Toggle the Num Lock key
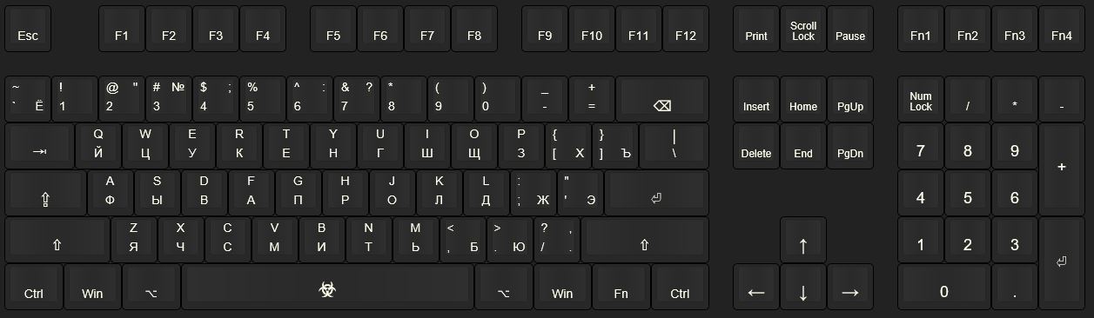Screen dimensions: 1094x318 [921, 100]
